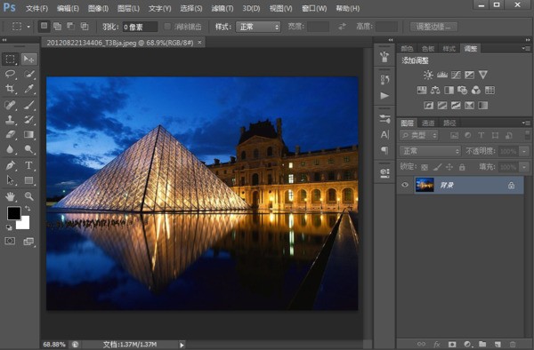
Task: Select the Path Selection tool
Action: 10,180
